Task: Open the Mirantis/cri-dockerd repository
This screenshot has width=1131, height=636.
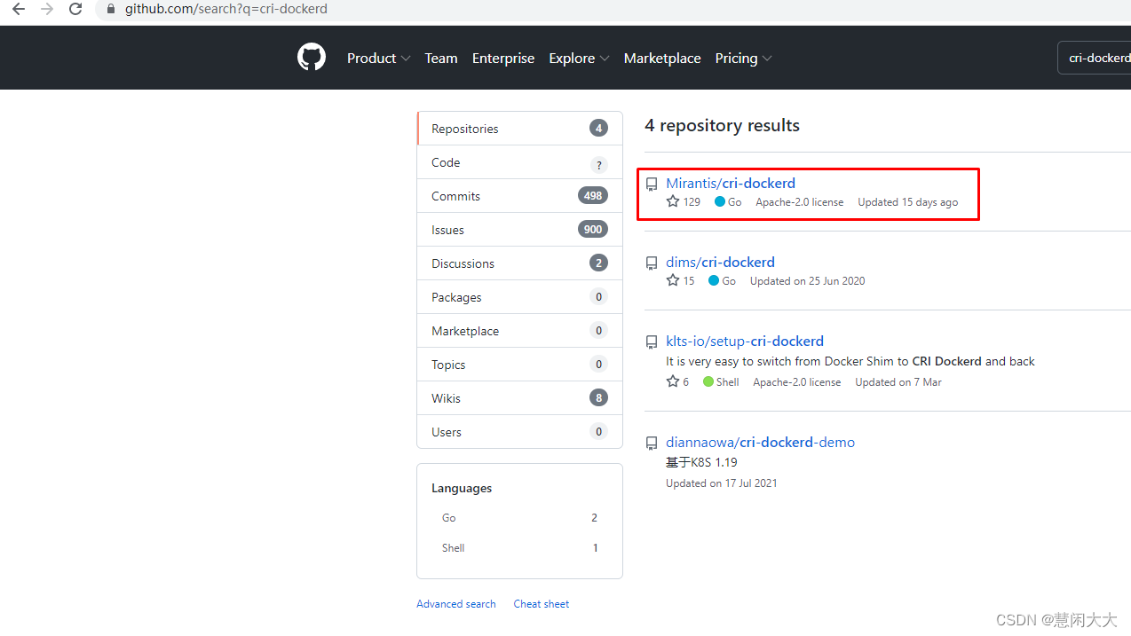Action: click(731, 183)
